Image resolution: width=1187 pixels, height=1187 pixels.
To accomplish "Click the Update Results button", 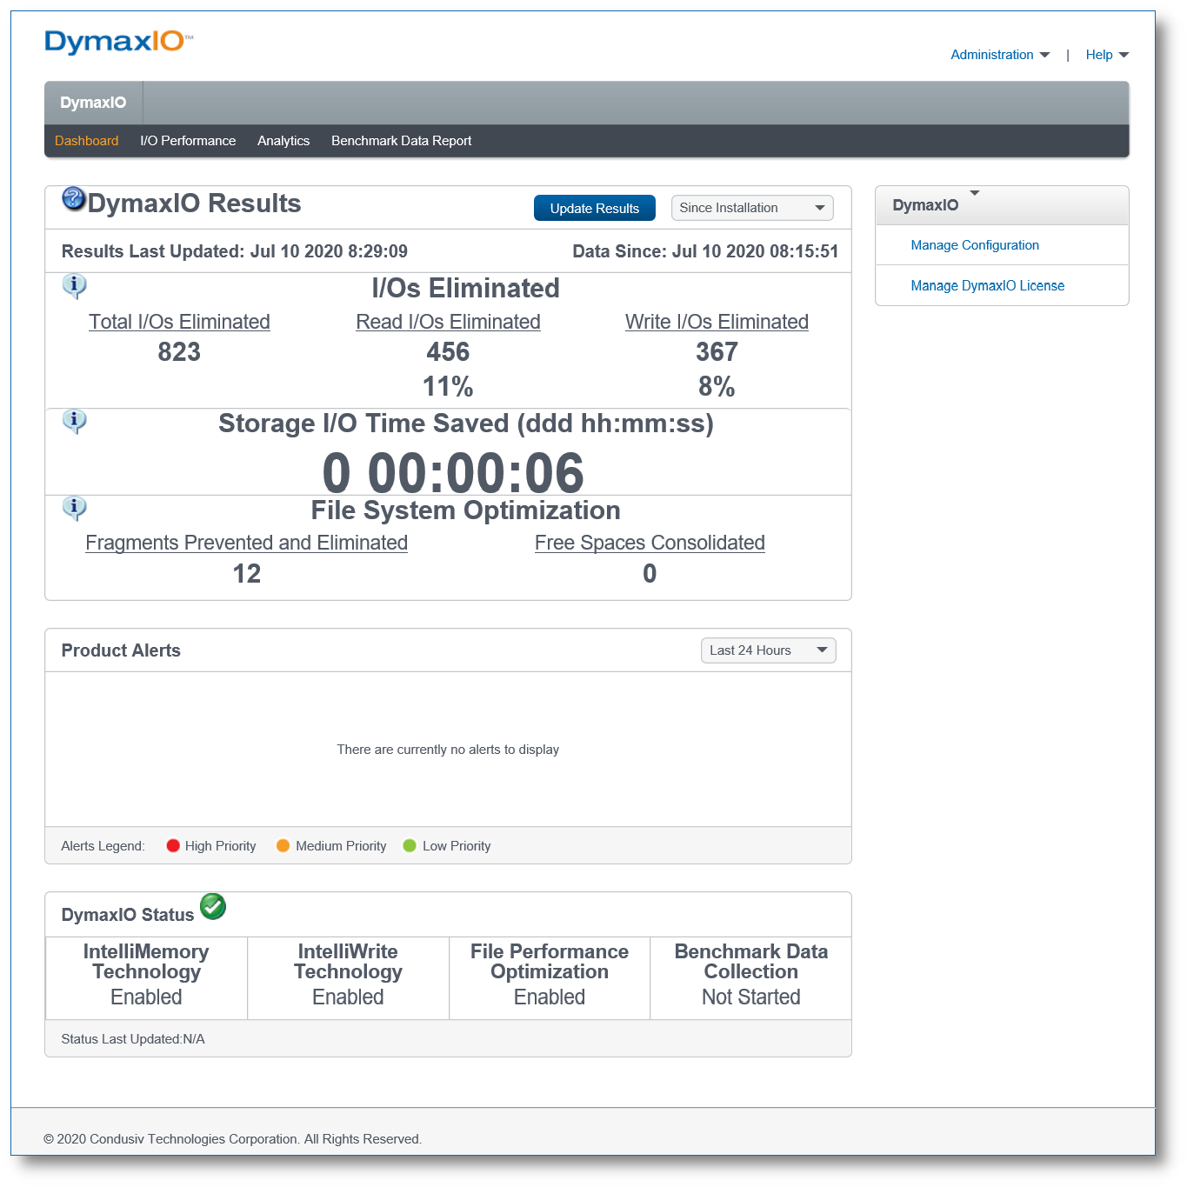I will (595, 208).
